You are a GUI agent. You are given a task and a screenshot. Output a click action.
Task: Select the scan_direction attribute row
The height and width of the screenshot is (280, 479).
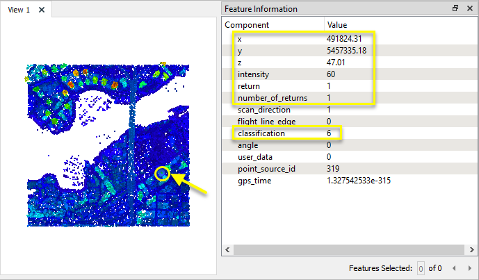(x=263, y=110)
